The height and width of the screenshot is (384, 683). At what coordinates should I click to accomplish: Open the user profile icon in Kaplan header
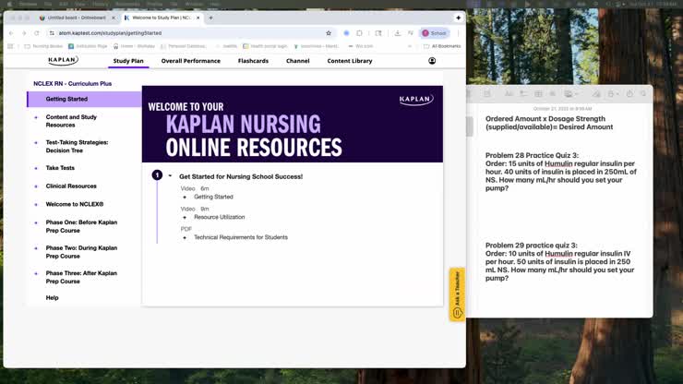tap(432, 61)
